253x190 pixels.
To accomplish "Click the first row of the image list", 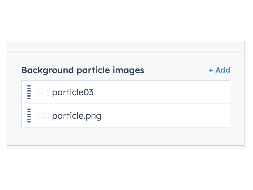I will 126,92.
